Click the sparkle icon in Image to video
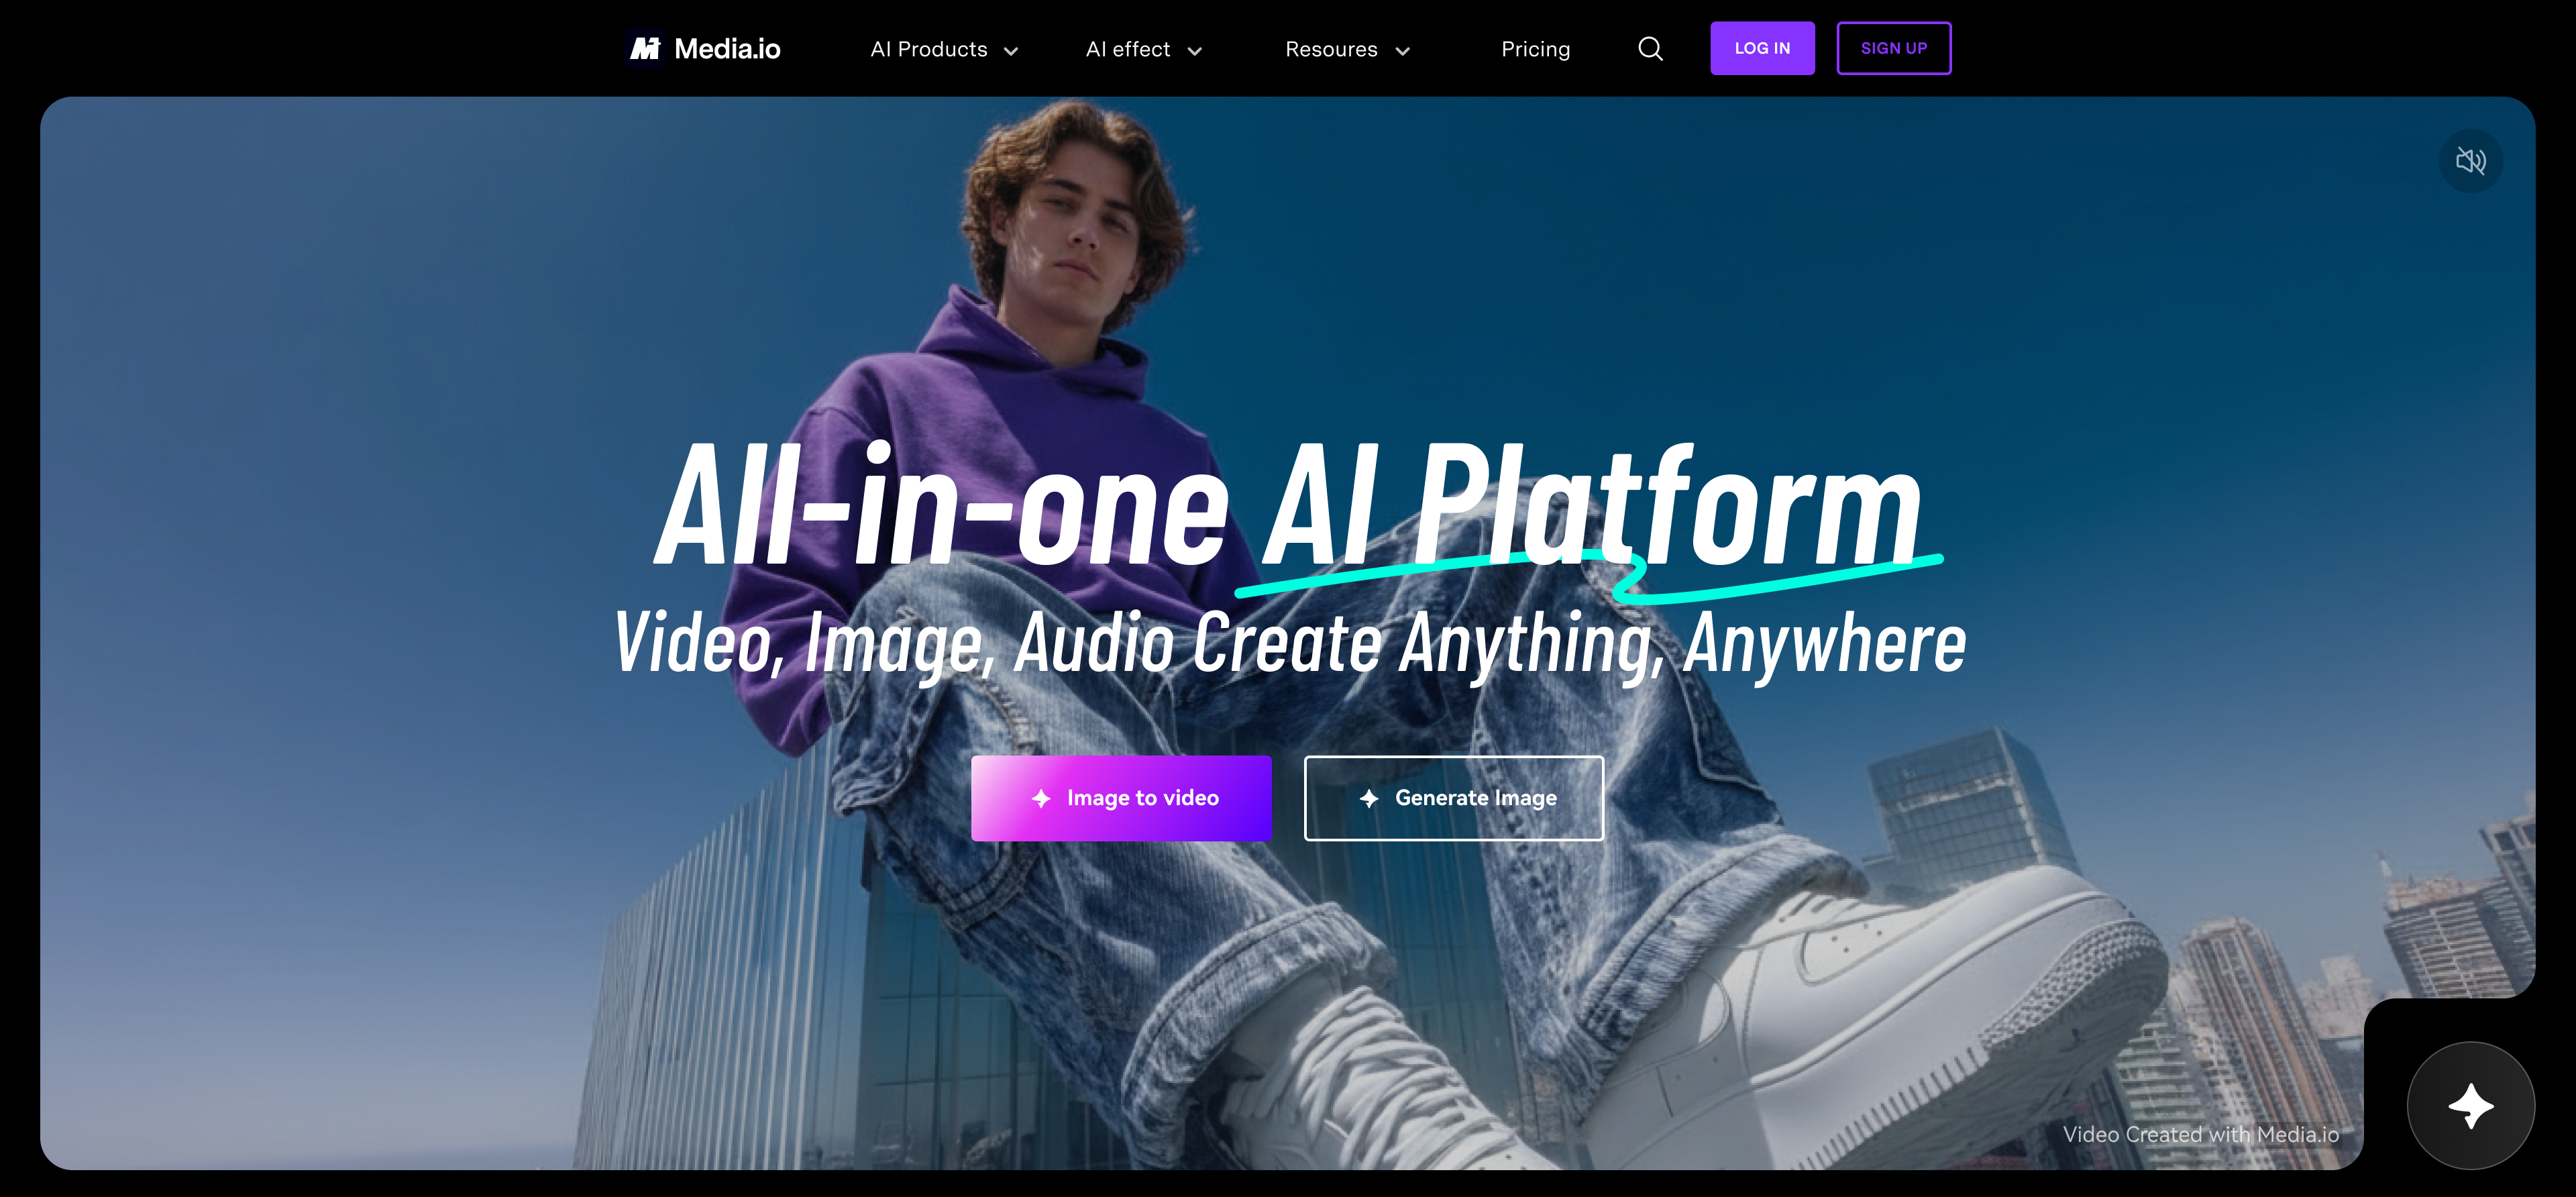2576x1197 pixels. 1041,798
